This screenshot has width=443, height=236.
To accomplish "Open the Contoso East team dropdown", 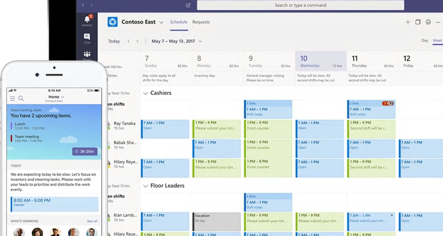I will [161, 22].
